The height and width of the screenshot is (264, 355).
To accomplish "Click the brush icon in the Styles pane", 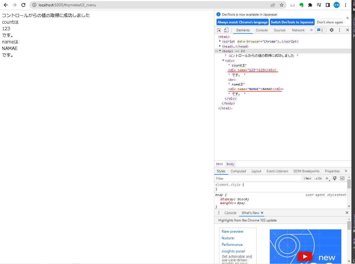I will tap(334, 178).
